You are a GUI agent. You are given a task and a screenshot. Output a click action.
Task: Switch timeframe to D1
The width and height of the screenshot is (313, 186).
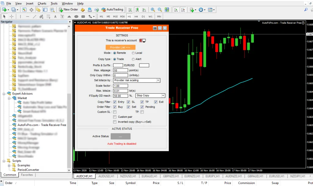pos(143,17)
